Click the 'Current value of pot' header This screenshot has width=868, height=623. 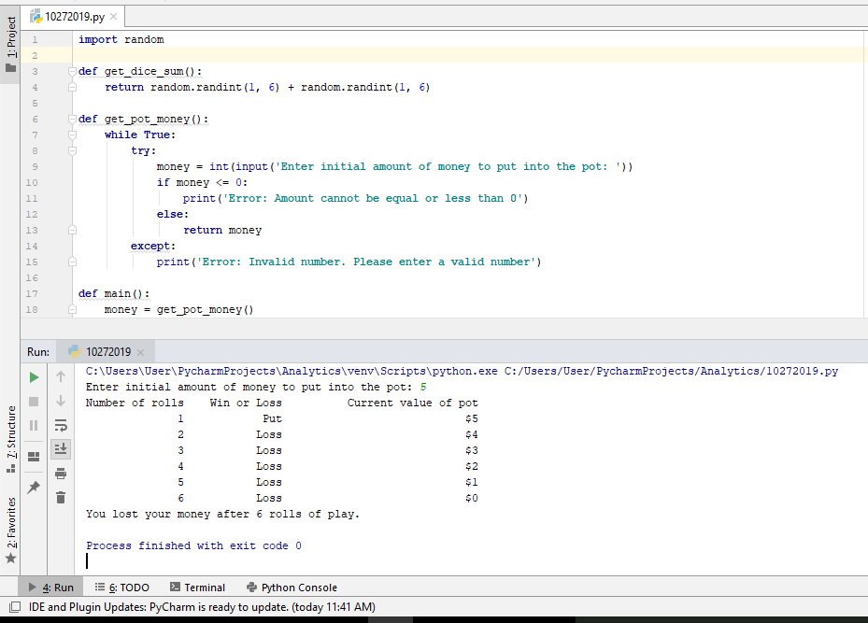[412, 403]
